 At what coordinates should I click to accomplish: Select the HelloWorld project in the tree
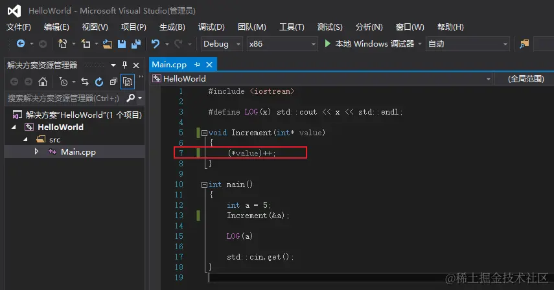[x=60, y=127]
